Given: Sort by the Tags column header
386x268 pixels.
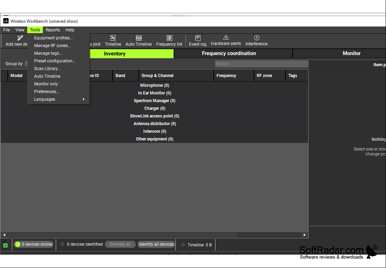Looking at the screenshot, I should (297, 76).
